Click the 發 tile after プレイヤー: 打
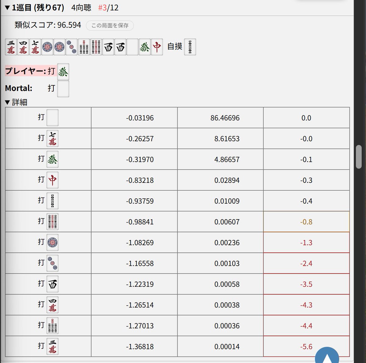Viewport: 366px width, 363px height. pyautogui.click(x=63, y=72)
